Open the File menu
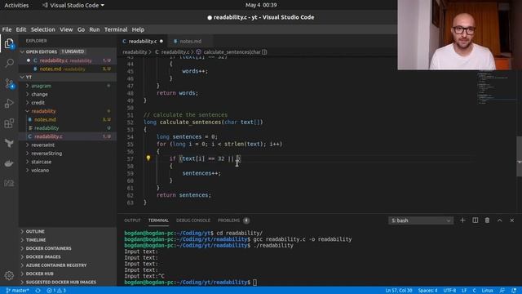The width and height of the screenshot is (522, 294). tap(7, 29)
